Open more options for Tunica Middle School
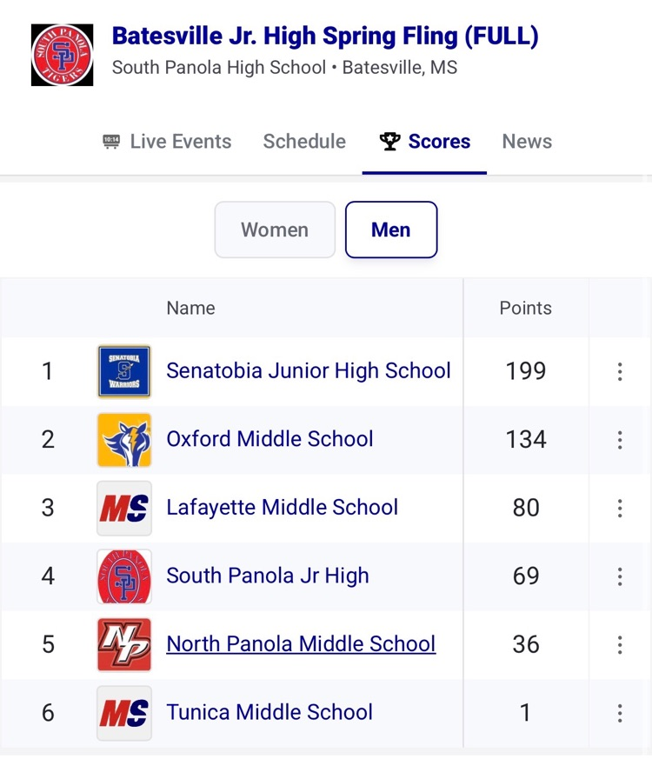 tap(620, 713)
